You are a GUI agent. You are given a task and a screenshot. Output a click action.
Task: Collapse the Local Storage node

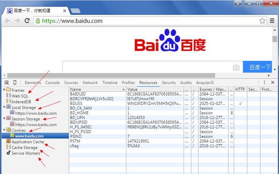pyautogui.click(x=4, y=107)
